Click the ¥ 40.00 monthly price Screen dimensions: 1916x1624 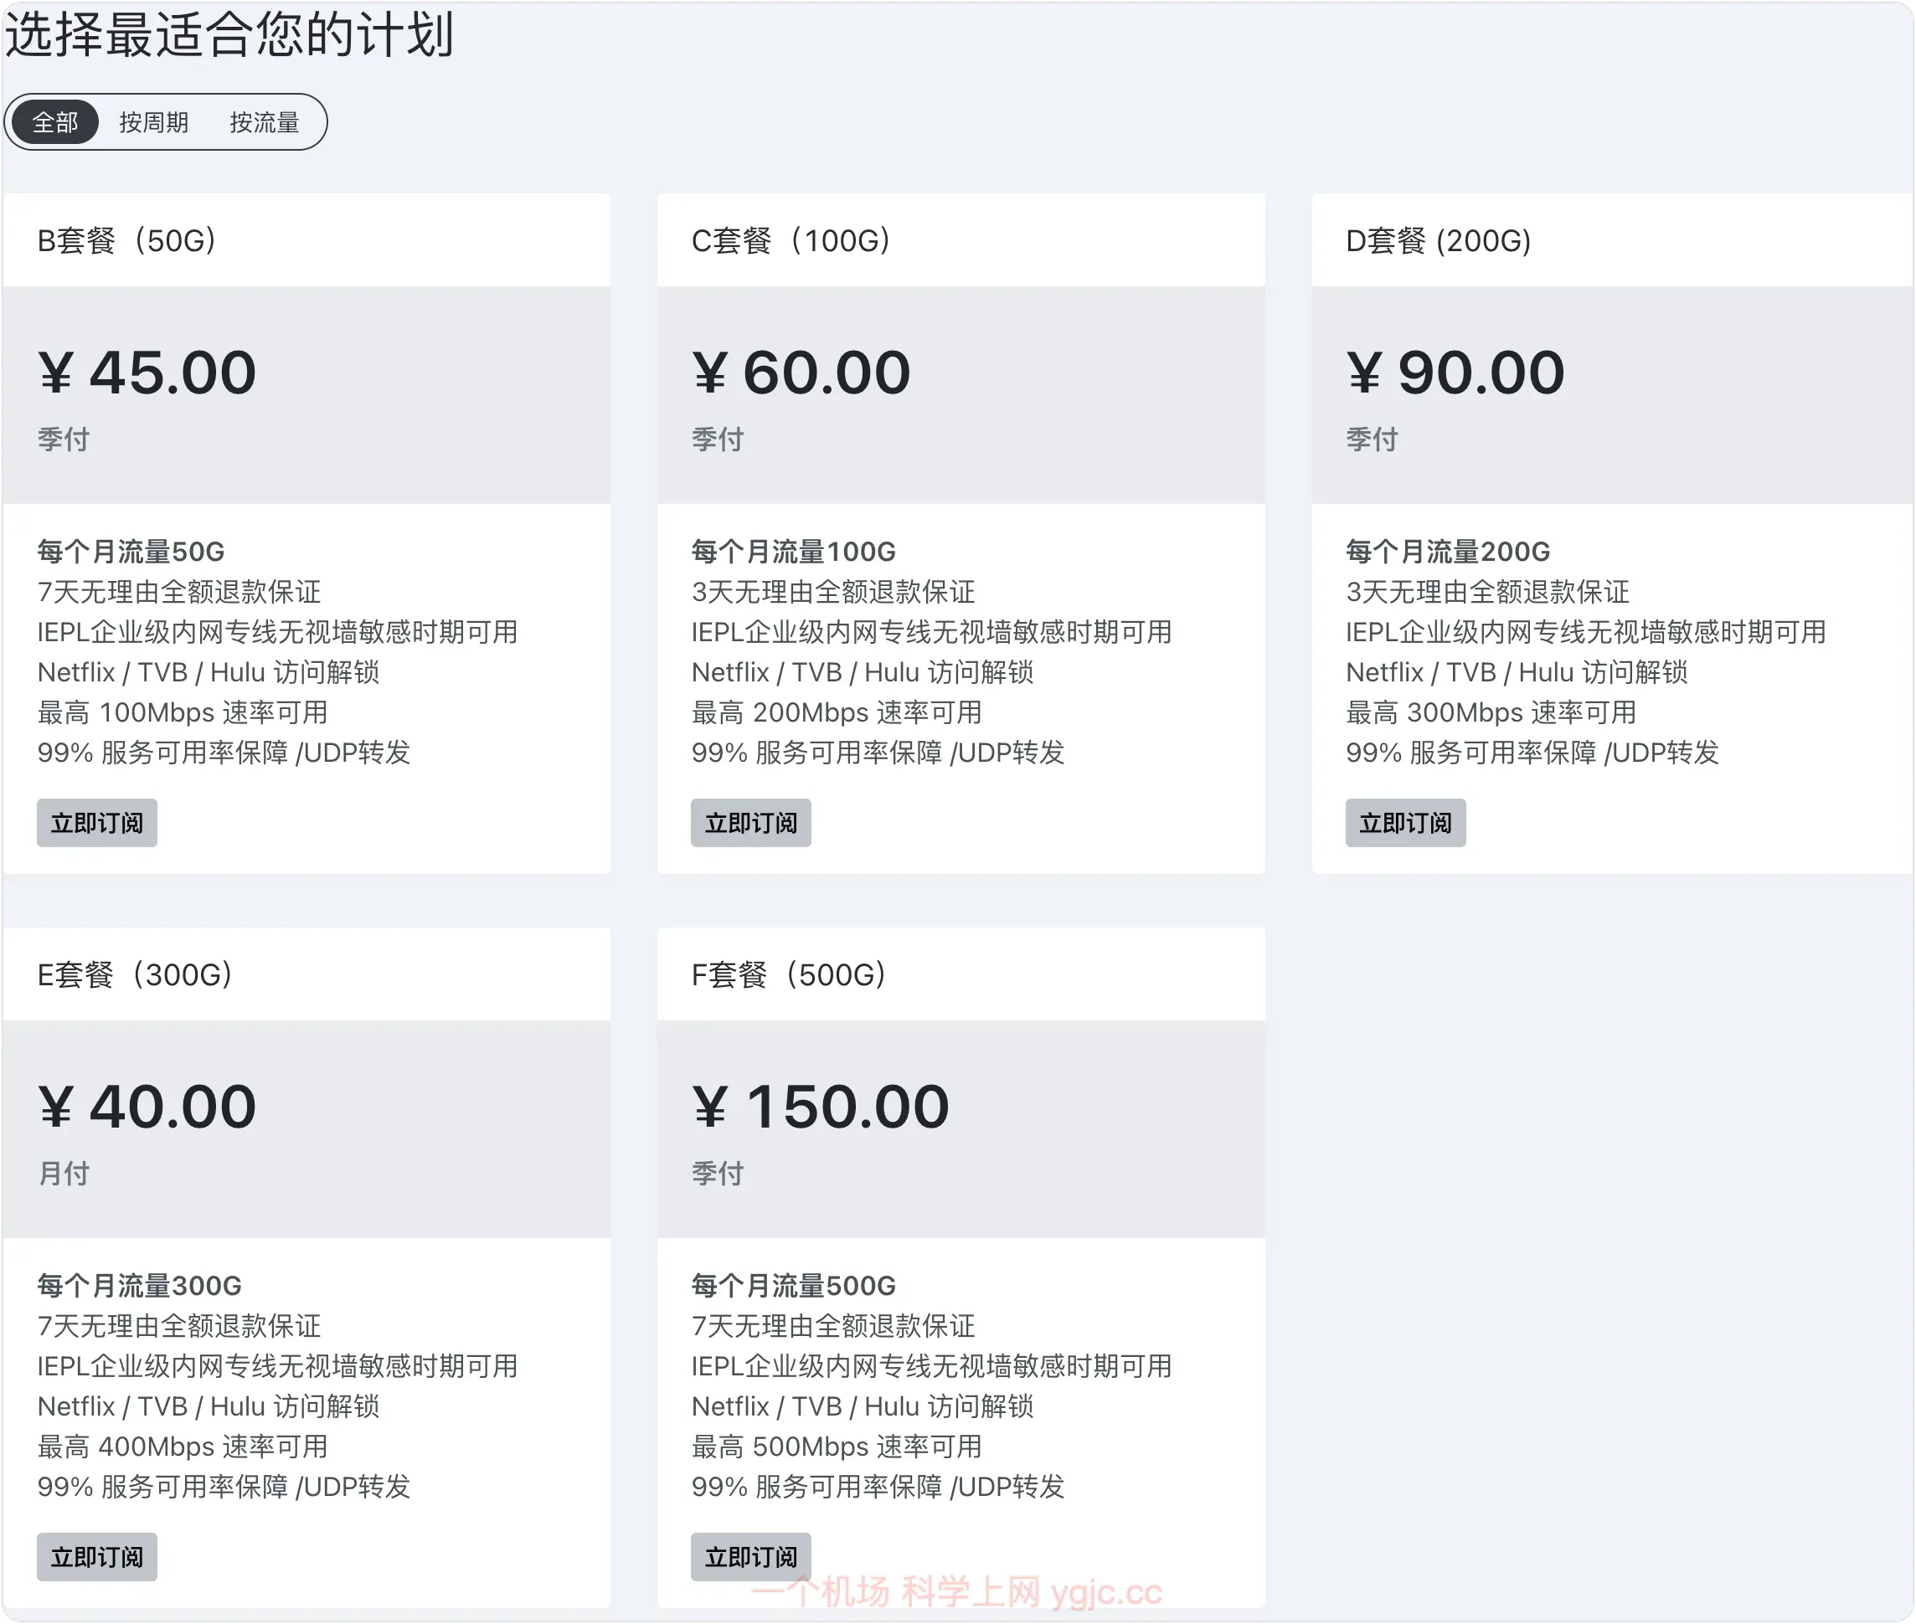[147, 1107]
